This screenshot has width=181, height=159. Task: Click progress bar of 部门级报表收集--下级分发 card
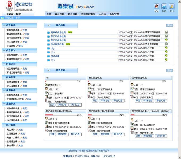click(x=61, y=115)
